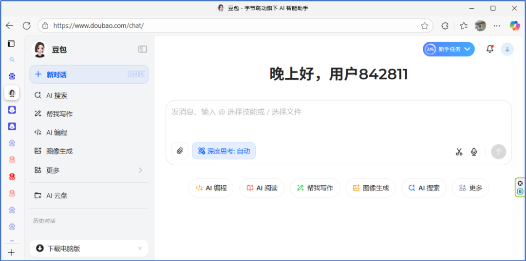Open 图像生成 in the sidebar
Screen dimensions: 526x261
(x=89, y=151)
